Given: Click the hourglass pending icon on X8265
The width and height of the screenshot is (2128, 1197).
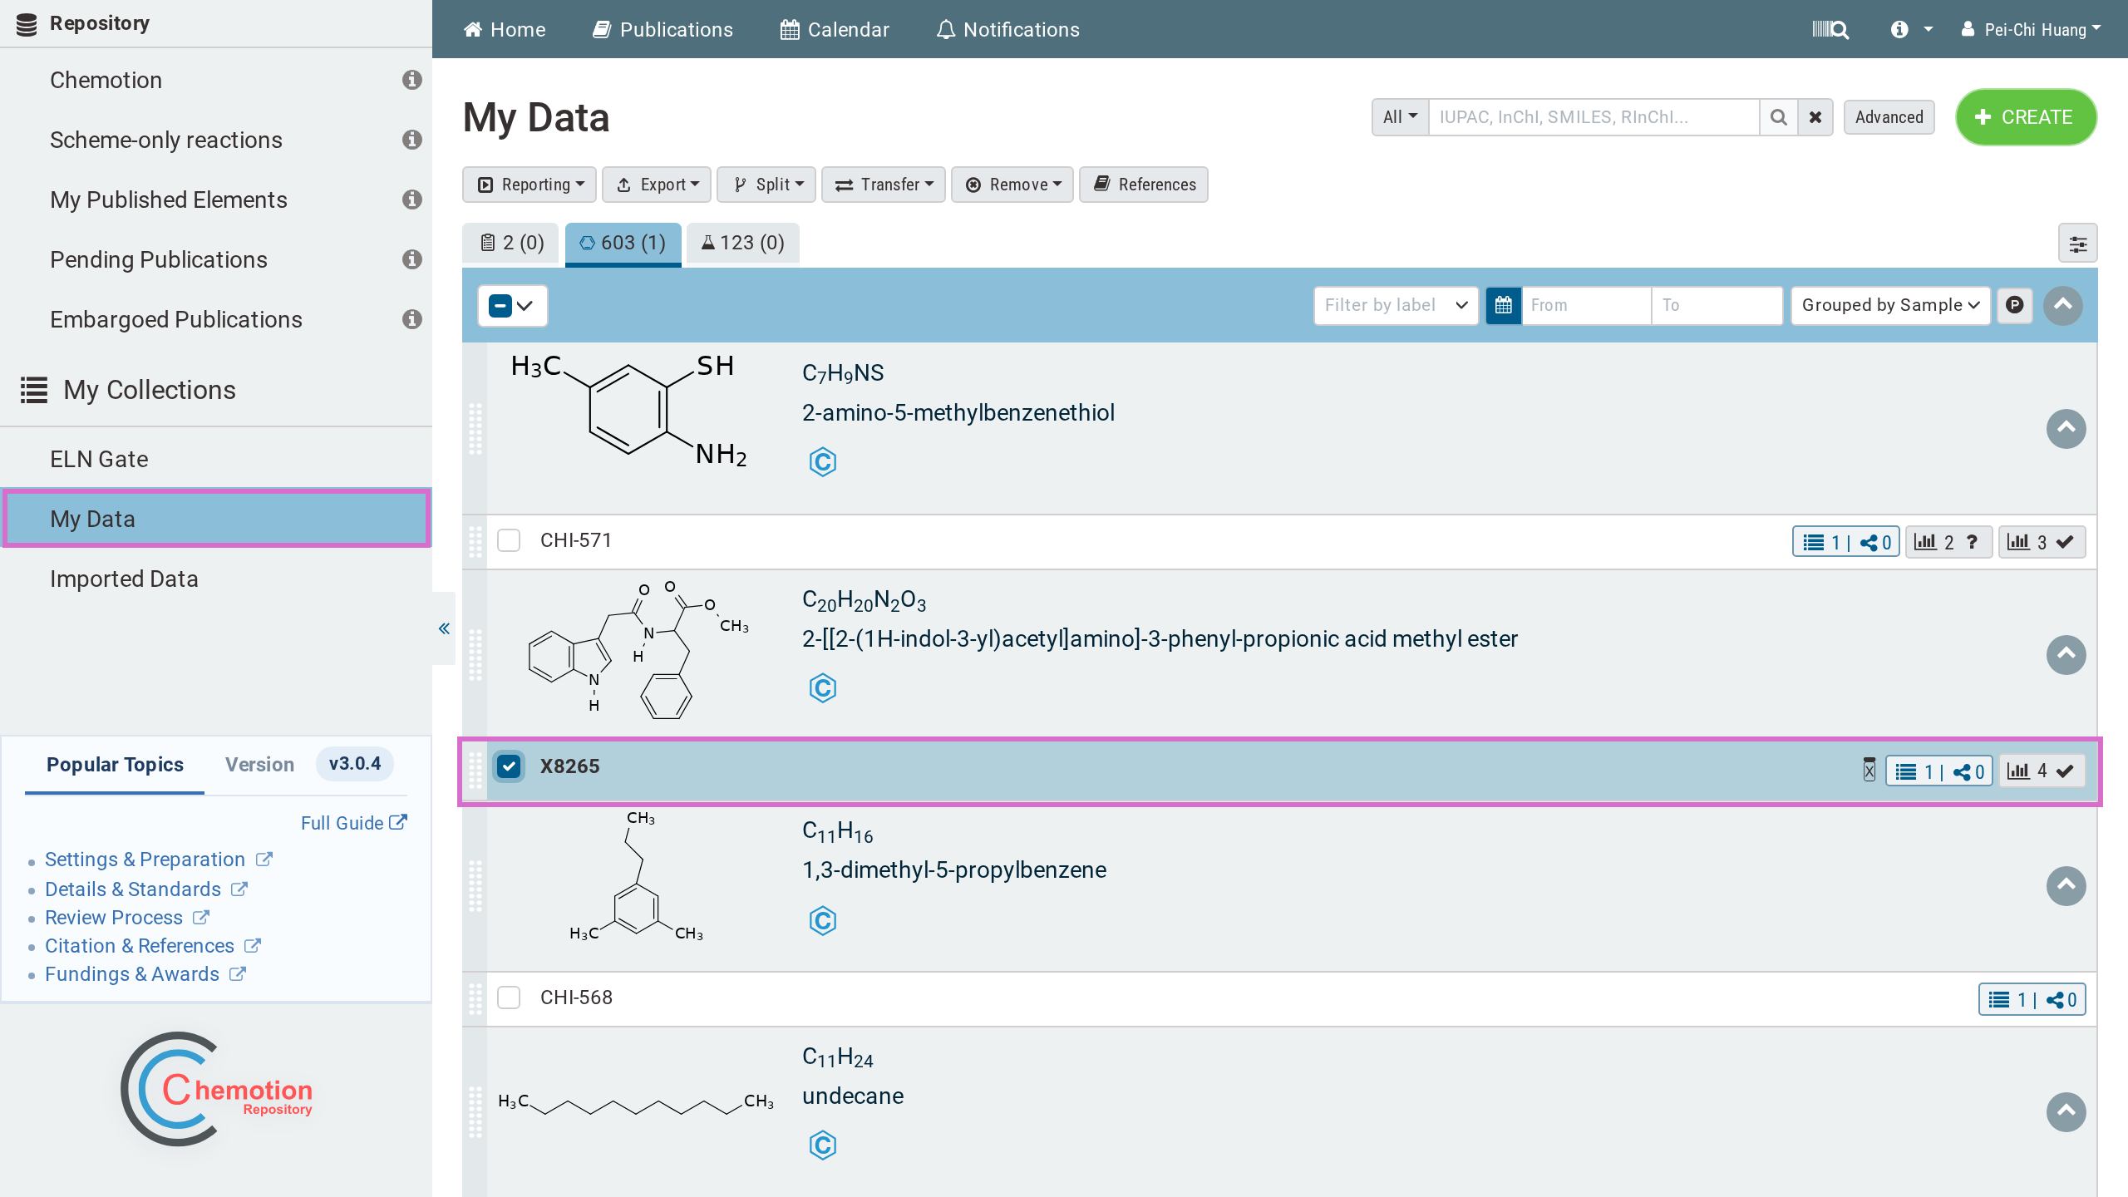Looking at the screenshot, I should (x=1869, y=770).
